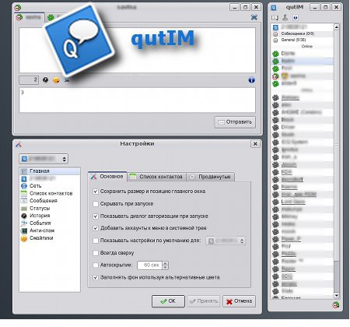This screenshot has height=327, width=350.
Task: Switch to the Список контактов tab in settings
Action: coord(157,177)
